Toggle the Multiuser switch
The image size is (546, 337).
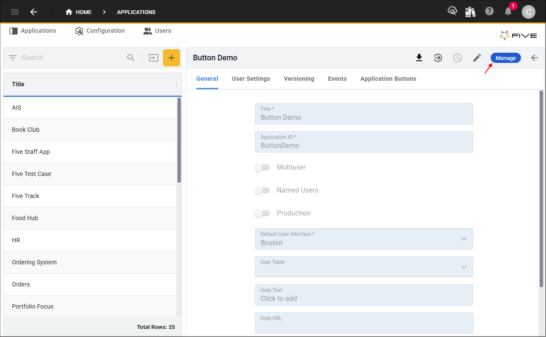click(x=262, y=167)
